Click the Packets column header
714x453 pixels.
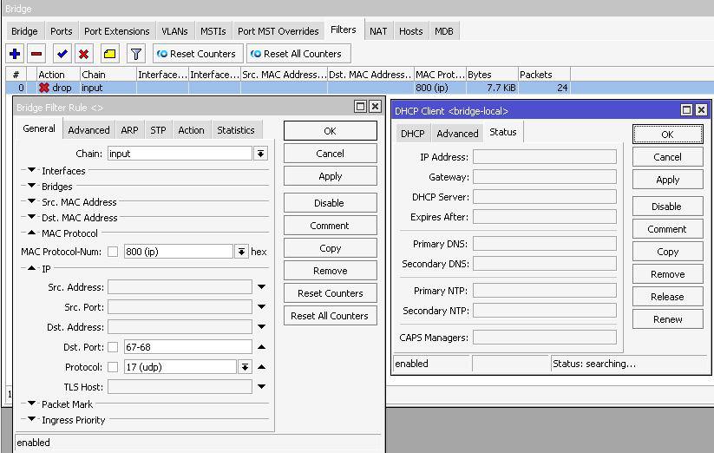[544, 75]
